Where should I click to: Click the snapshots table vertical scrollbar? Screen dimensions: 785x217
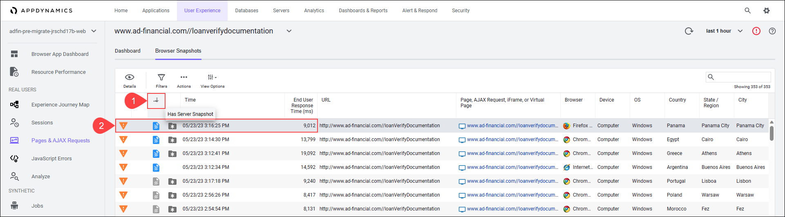click(772, 133)
